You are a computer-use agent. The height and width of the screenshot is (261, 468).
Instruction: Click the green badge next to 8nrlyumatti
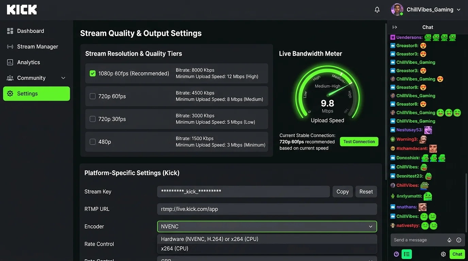tap(393, 196)
